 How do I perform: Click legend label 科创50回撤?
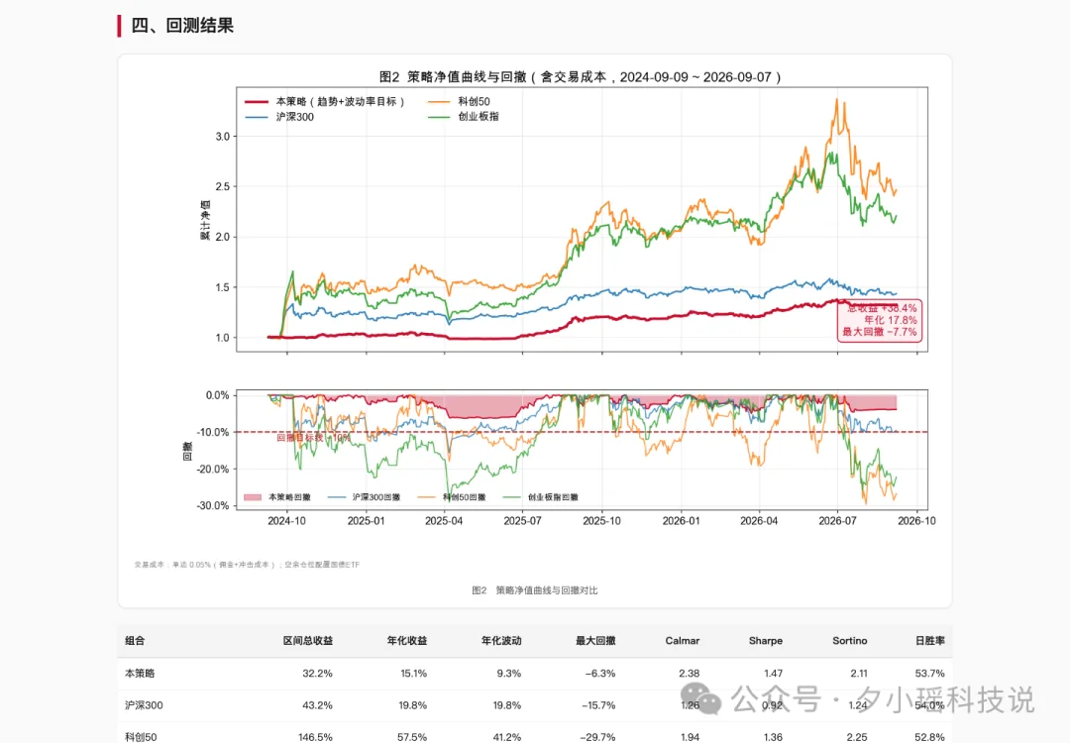pyautogui.click(x=464, y=497)
